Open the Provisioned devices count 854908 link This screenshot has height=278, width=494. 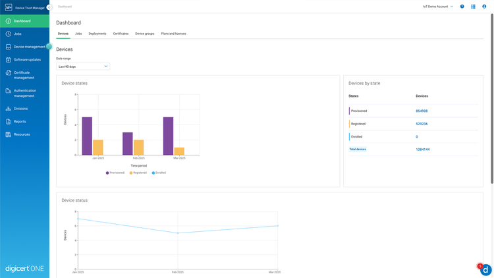(422, 111)
